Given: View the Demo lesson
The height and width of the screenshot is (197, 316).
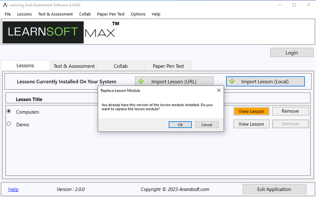Looking at the screenshot, I should pos(251,124).
